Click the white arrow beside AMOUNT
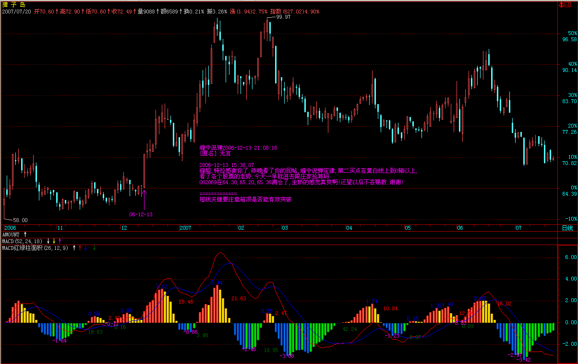This screenshot has height=364, width=578. pos(25,234)
